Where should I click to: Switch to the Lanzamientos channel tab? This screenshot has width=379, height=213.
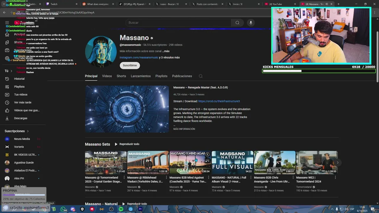[141, 76]
